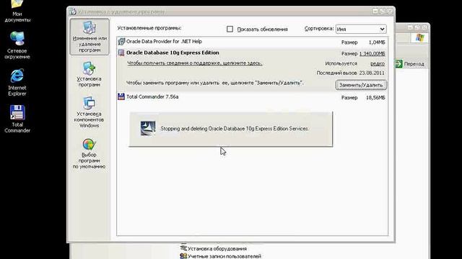The height and width of the screenshot is (259, 462).
Task: Close background Control Panel window
Action: pos(424,27)
